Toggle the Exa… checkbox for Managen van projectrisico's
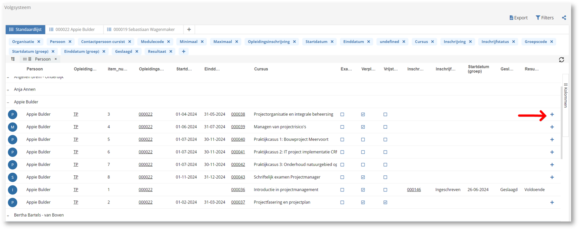Image resolution: width=588 pixels, height=235 pixels. [x=342, y=127]
